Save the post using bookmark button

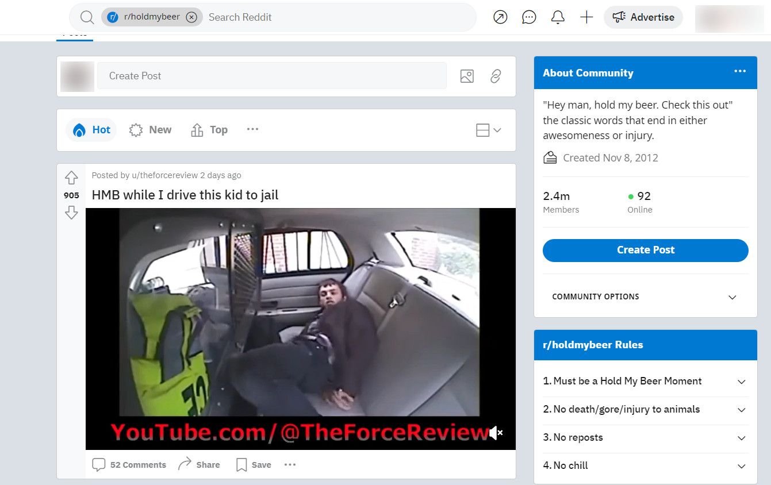tap(254, 465)
